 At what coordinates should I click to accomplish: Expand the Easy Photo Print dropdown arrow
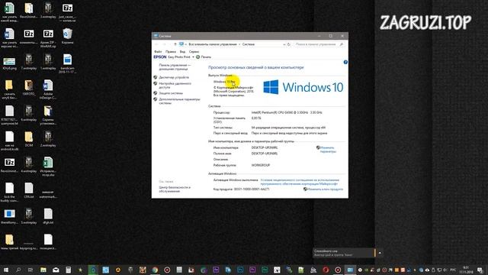pyautogui.click(x=193, y=57)
